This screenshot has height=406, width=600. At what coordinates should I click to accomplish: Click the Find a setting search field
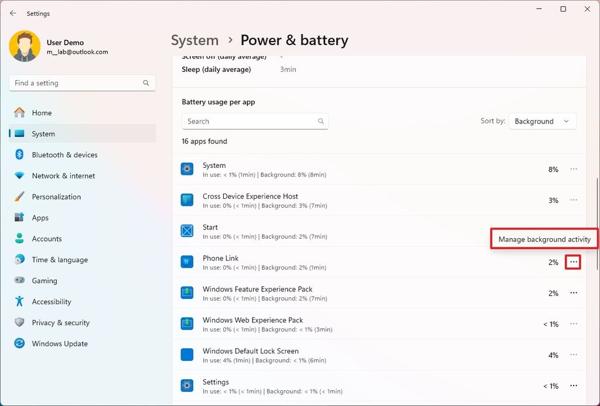pyautogui.click(x=82, y=82)
